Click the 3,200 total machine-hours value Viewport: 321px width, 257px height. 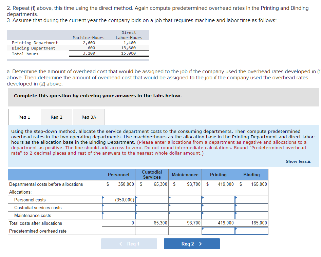coord(89,53)
